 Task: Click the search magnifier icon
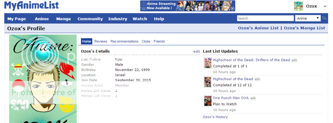[x=324, y=18]
